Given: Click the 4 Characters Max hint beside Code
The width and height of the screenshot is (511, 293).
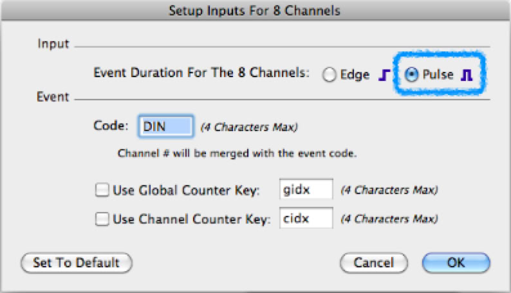Looking at the screenshot, I should 249,127.
